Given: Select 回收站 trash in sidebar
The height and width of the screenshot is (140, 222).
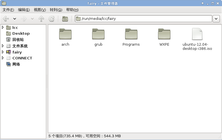Looking at the screenshot, I should pyautogui.click(x=18, y=40).
